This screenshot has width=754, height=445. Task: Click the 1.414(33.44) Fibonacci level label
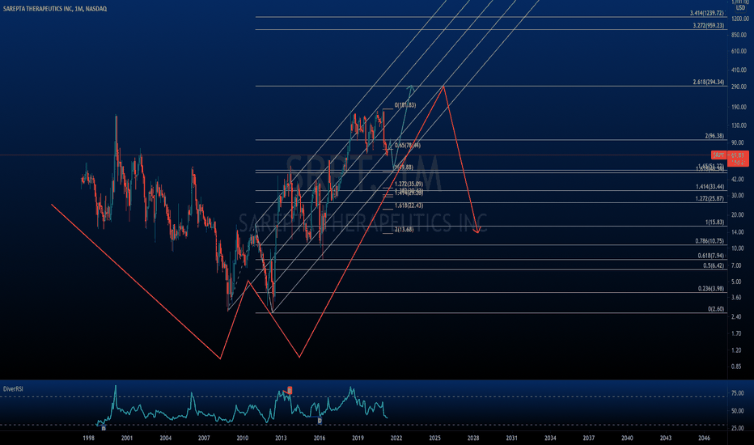(710, 187)
